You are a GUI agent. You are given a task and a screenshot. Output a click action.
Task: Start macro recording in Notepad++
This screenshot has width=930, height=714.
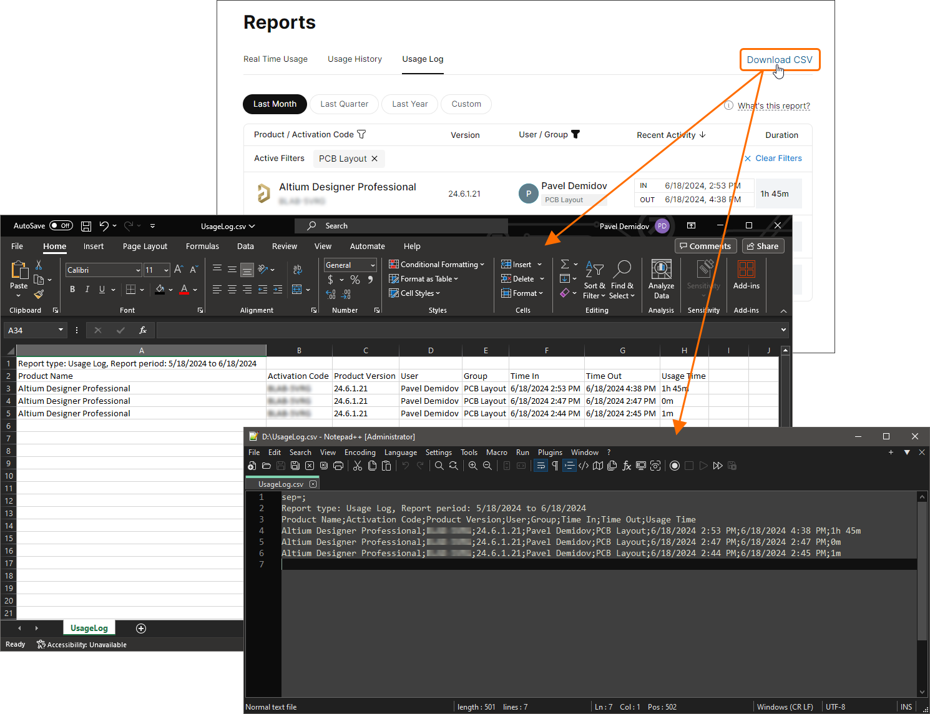point(675,466)
